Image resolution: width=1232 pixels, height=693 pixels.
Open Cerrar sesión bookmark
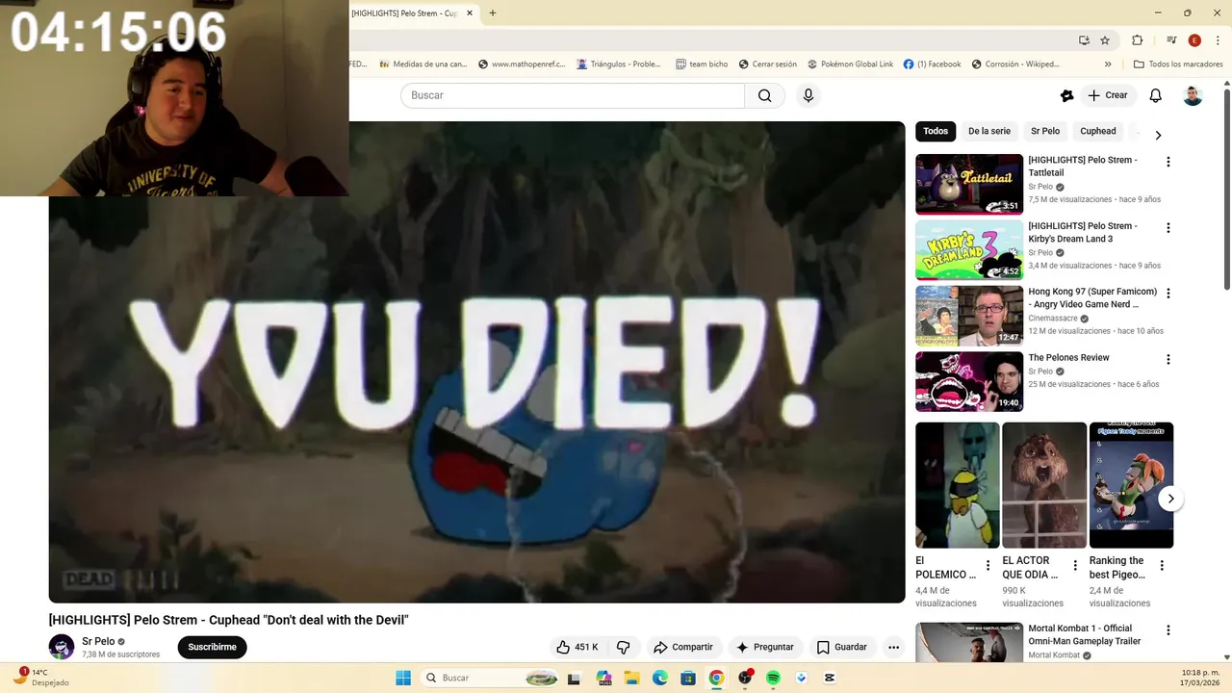(768, 64)
